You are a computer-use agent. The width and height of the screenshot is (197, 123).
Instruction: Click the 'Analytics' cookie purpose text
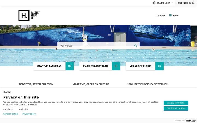click(9, 109)
